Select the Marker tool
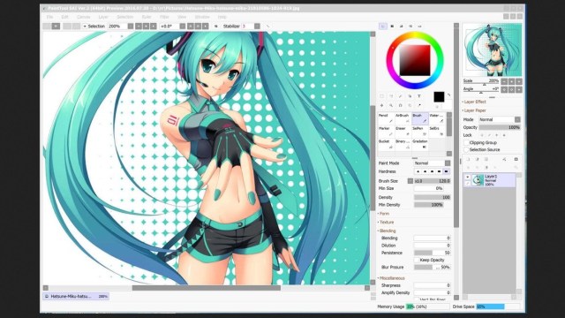The image size is (565, 318). [386, 132]
